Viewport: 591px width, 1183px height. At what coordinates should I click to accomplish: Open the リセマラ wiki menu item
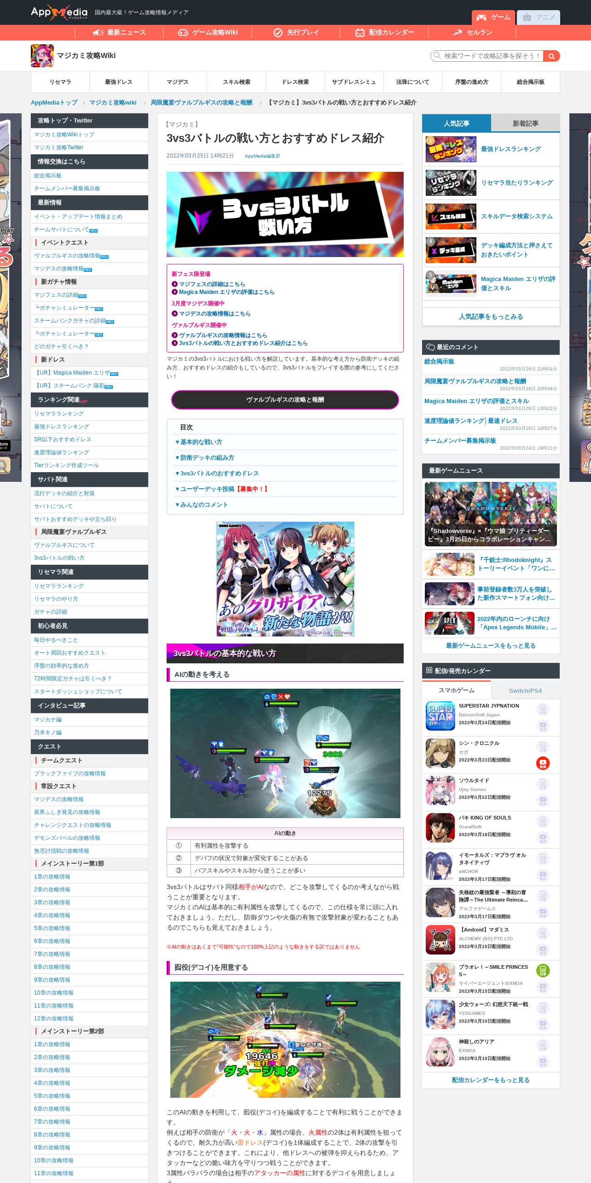60,82
